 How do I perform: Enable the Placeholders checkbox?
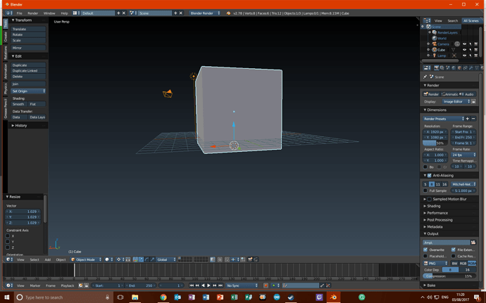425,256
